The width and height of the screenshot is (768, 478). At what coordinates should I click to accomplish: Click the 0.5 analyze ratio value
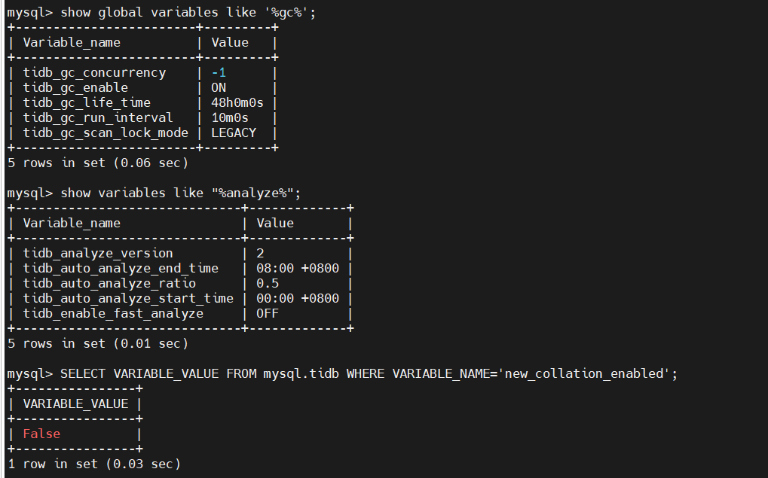[x=268, y=284]
